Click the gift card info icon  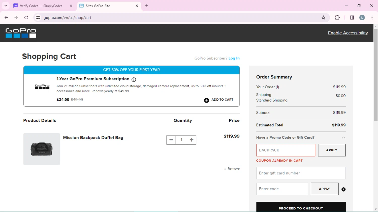click(x=343, y=189)
